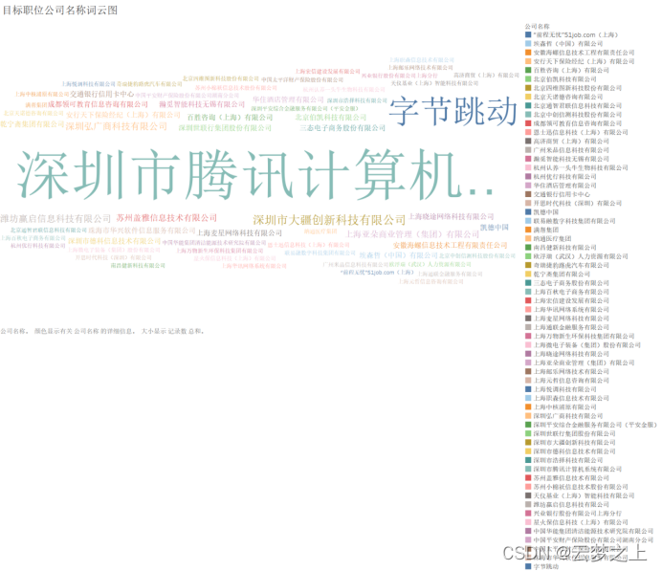662x571 pixels.
Task: Click 上海晓途网络科技有限公司 in the word cloud
Action: pos(451,216)
